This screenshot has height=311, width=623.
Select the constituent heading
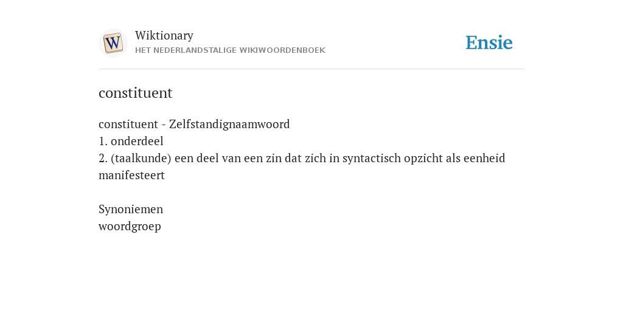[x=136, y=93]
